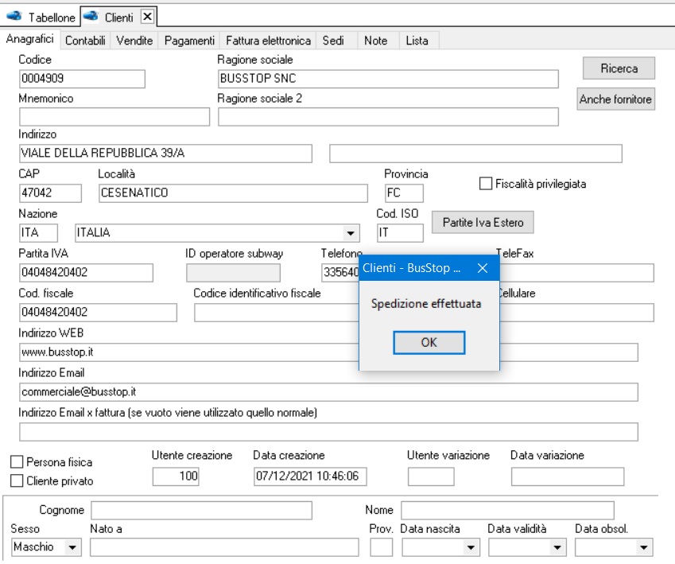Tick the Cliente privato checkbox
The image size is (675, 564).
(17, 480)
